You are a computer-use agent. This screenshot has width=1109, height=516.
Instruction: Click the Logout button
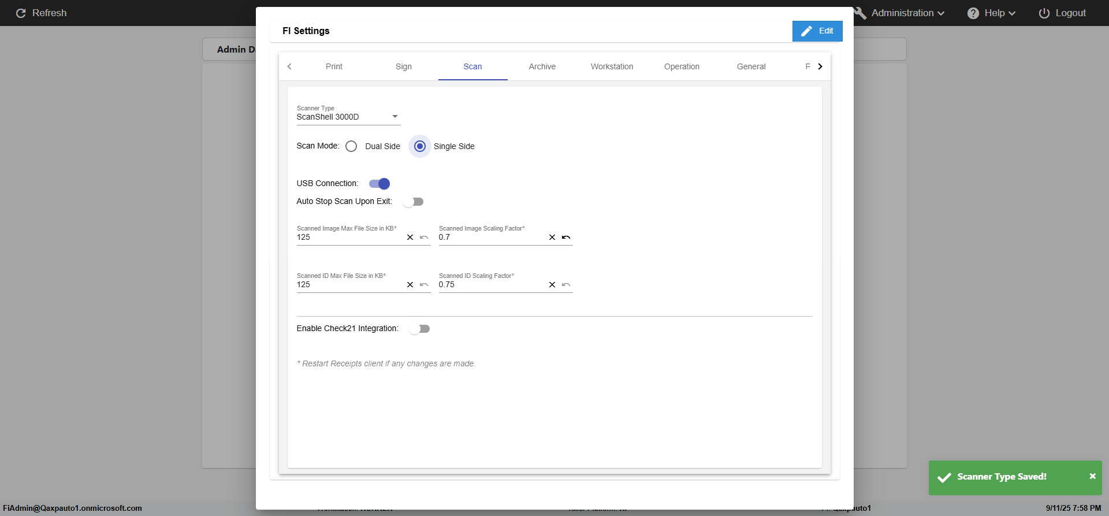point(1062,13)
